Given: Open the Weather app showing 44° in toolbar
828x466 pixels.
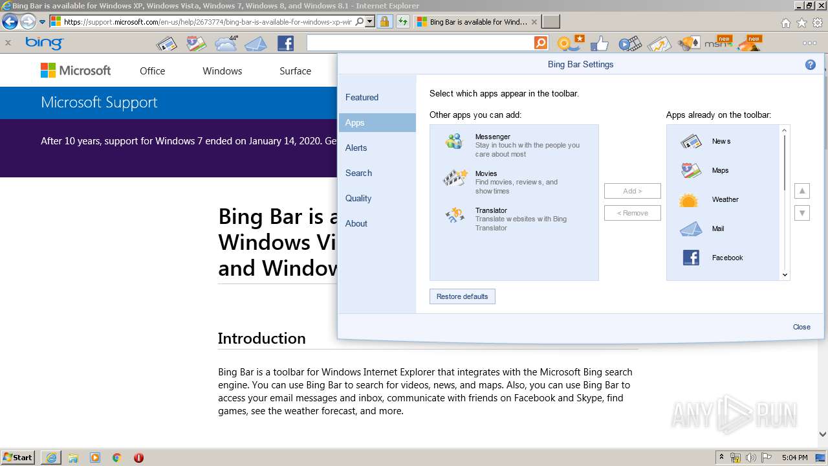Looking at the screenshot, I should pyautogui.click(x=226, y=43).
